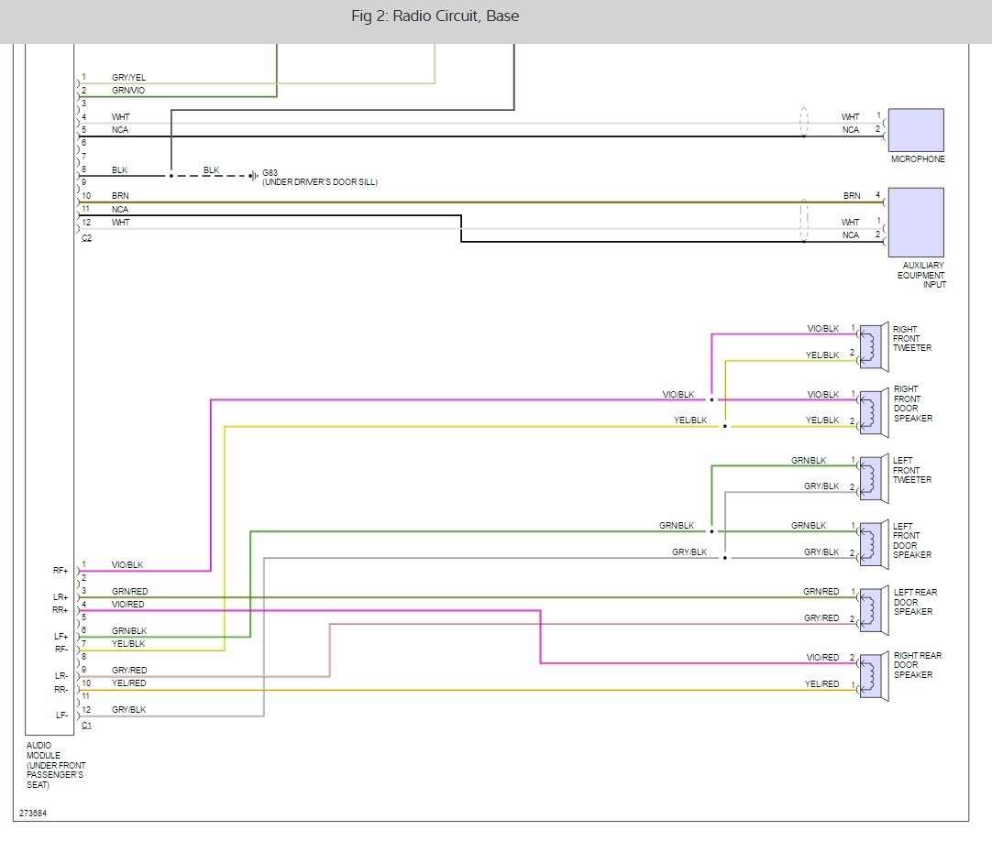This screenshot has width=992, height=841.
Task: Select the LF- pin label
Action: 61,715
